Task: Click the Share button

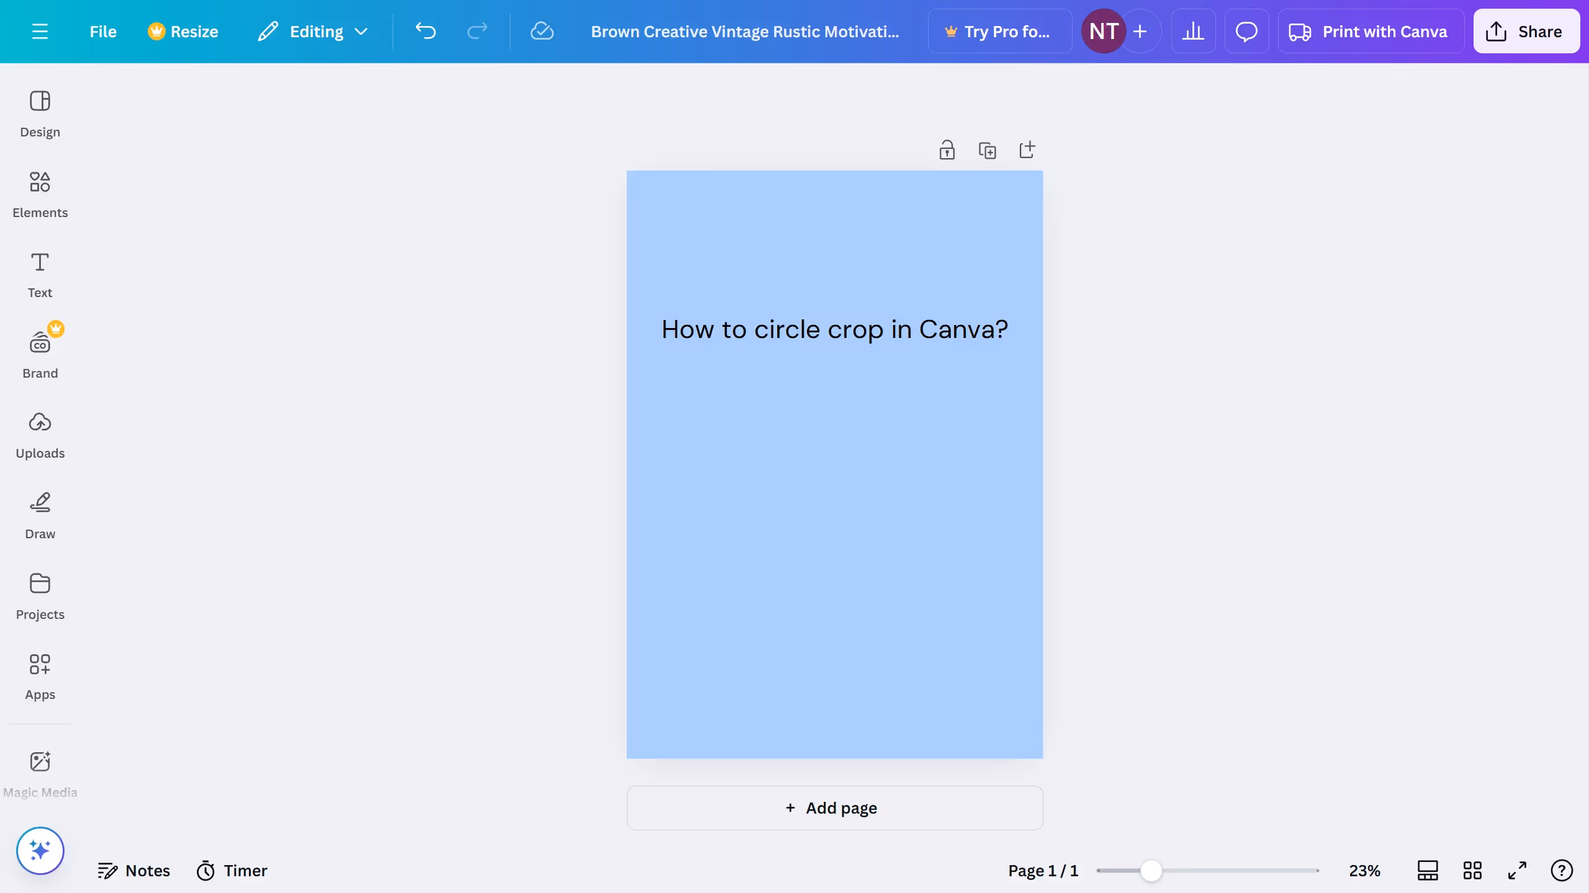Action: pos(1526,31)
